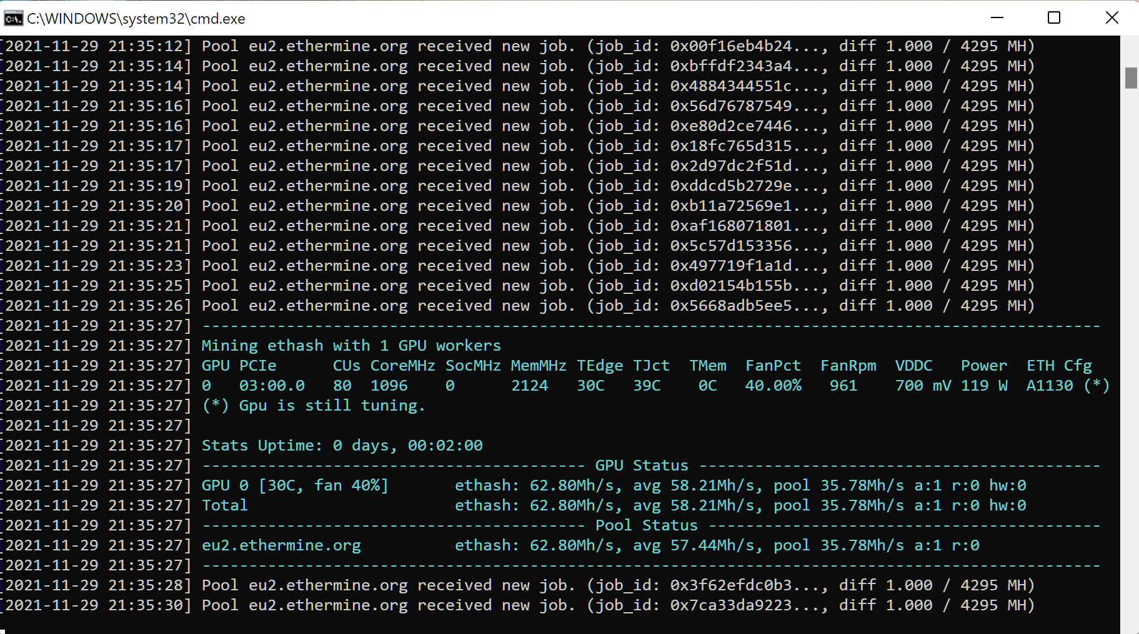
Task: Click job id 0x7ca33da9223
Action: point(731,605)
